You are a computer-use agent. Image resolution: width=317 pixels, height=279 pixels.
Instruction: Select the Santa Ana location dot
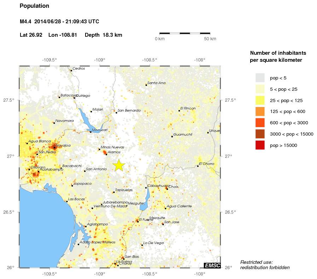(146, 85)
